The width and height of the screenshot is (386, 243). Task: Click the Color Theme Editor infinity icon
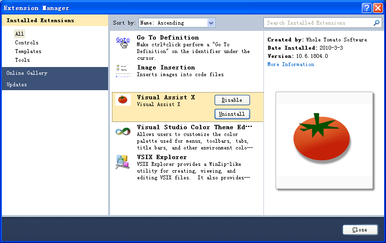tap(123, 131)
